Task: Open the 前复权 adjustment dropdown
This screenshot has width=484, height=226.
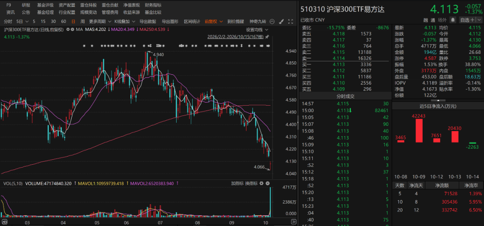Action: [x=213, y=21]
